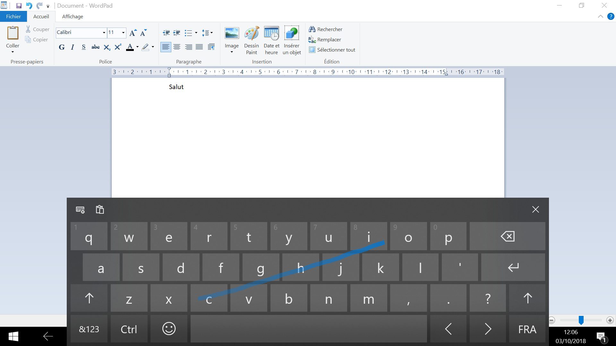Adjust the zoom slider thumb

[x=581, y=320]
